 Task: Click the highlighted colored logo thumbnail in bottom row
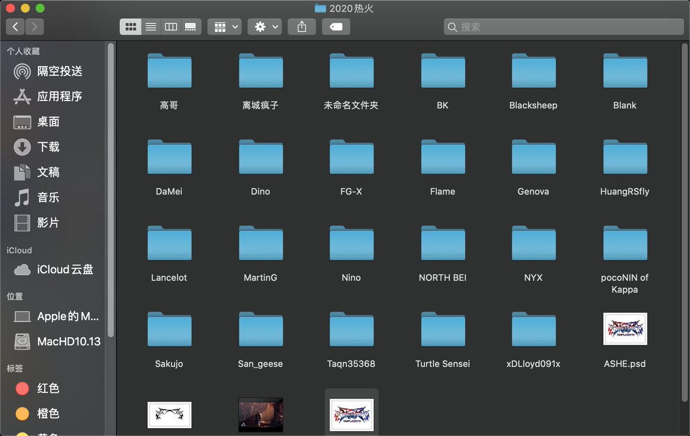tap(351, 415)
